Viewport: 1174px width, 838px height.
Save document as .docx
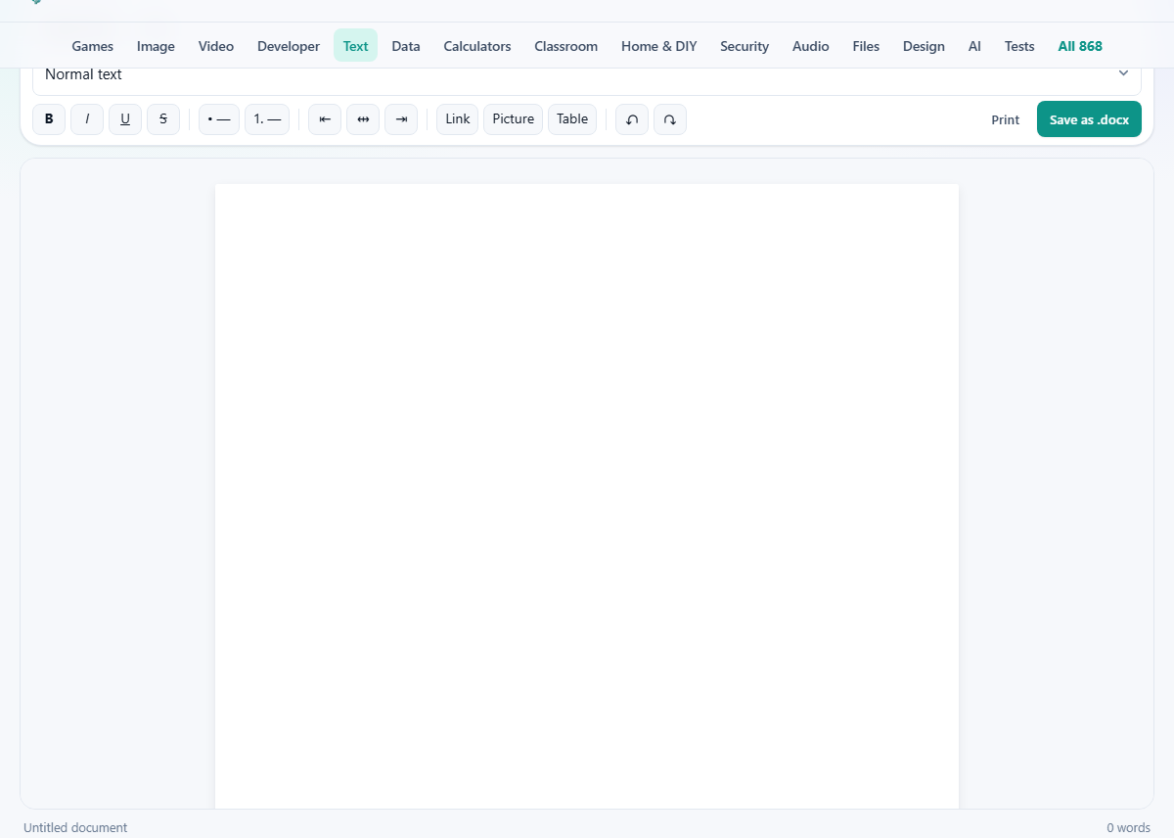coord(1089,119)
